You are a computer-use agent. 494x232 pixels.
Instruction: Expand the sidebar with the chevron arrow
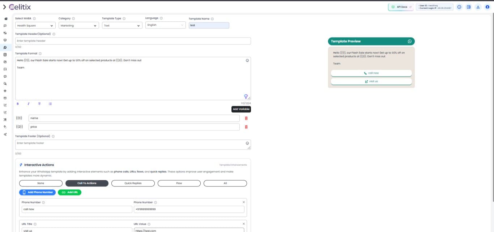point(4,7)
